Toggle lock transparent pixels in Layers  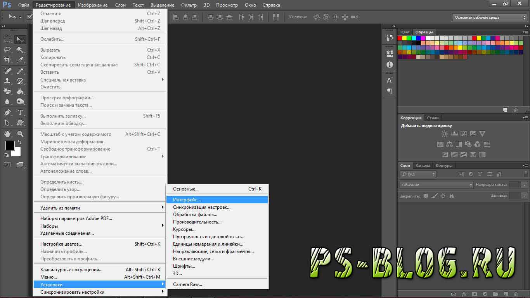[x=426, y=196]
